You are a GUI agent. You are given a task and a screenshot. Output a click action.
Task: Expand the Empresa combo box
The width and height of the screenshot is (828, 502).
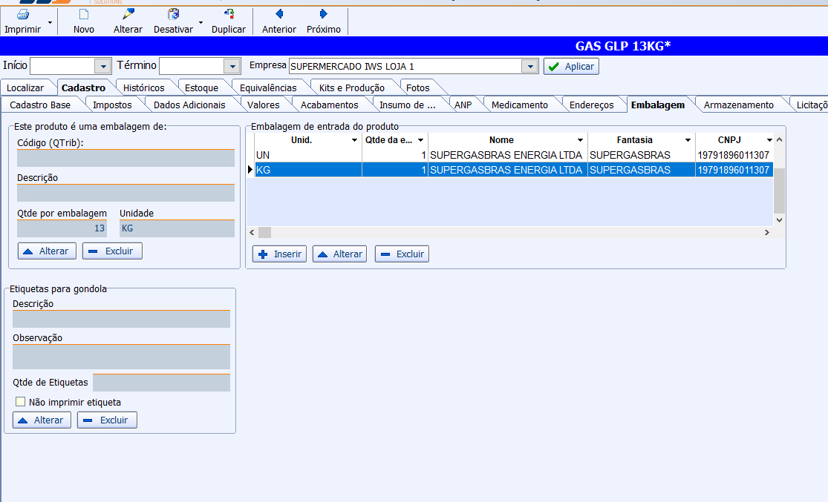point(529,67)
